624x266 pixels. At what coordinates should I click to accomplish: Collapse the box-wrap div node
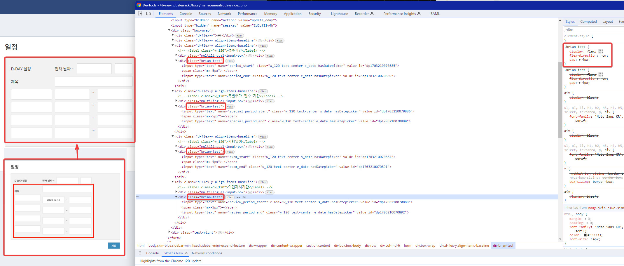[169, 30]
